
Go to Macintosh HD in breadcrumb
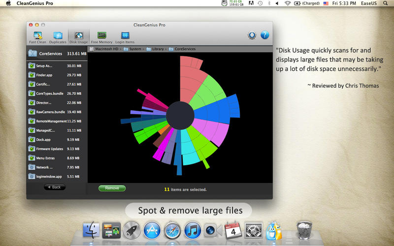(104, 49)
